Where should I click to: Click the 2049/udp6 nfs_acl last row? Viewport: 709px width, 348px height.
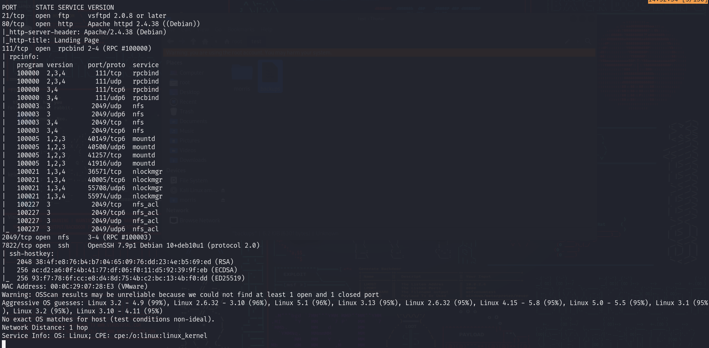coord(80,229)
